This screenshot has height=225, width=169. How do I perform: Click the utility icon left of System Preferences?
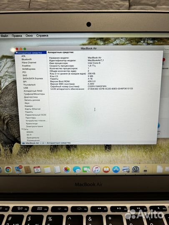click(x=126, y=169)
